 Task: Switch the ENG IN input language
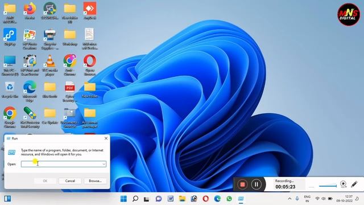307,199
